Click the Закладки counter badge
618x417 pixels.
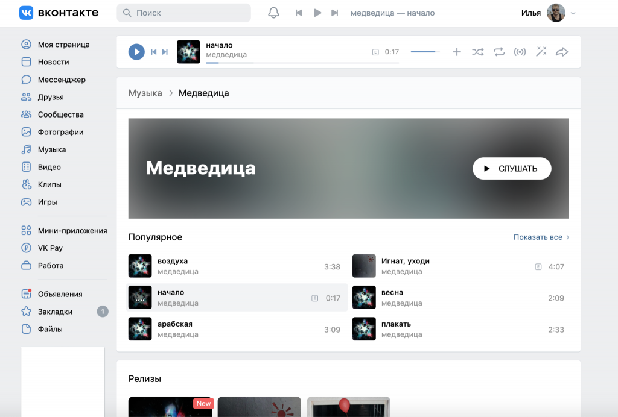click(103, 312)
